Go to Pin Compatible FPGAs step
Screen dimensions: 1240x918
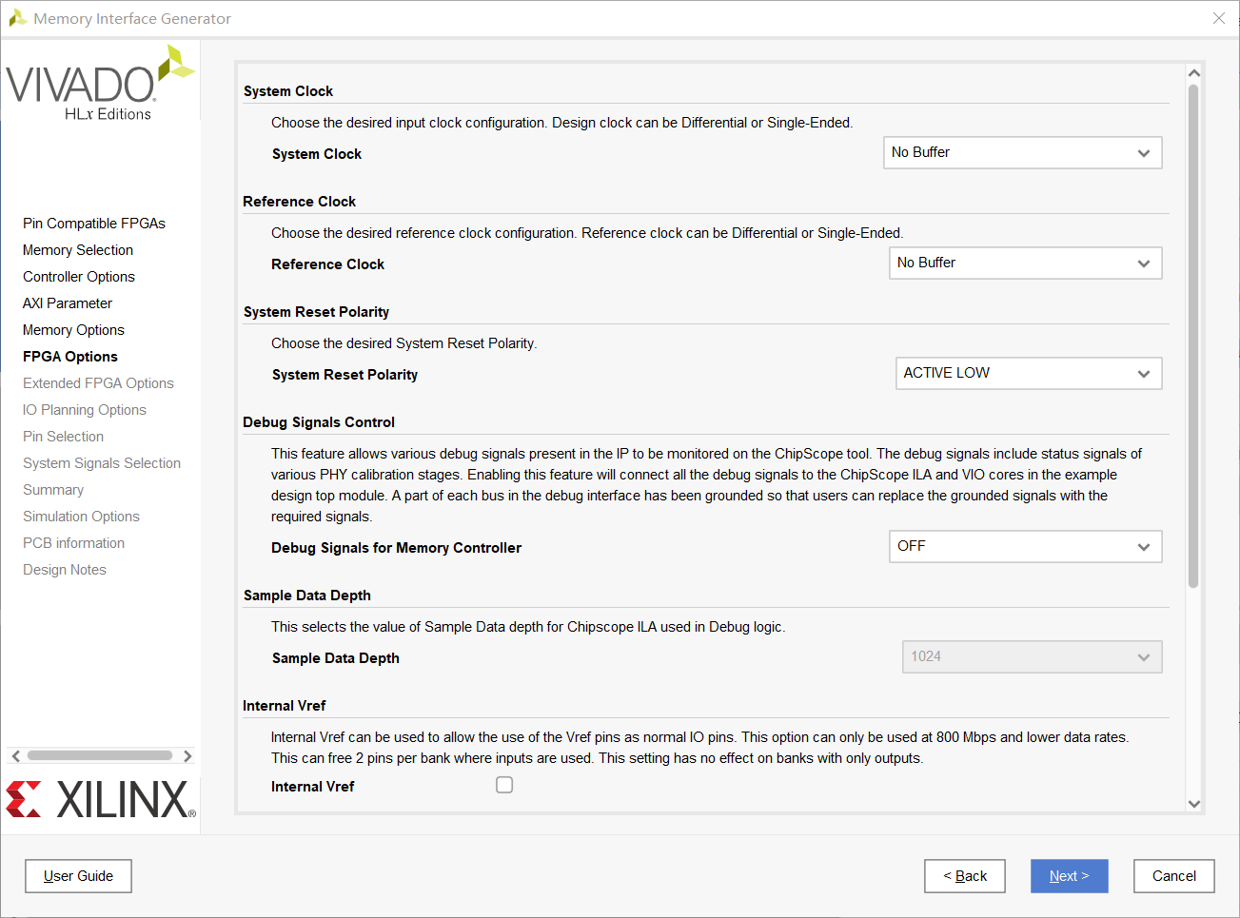[94, 224]
